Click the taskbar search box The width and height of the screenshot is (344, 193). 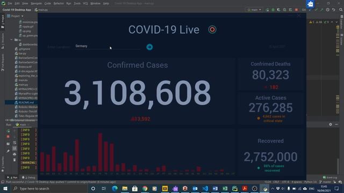(x=49, y=188)
